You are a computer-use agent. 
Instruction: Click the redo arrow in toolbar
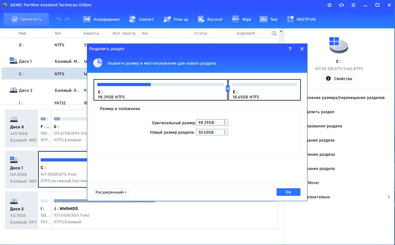[x=67, y=19]
